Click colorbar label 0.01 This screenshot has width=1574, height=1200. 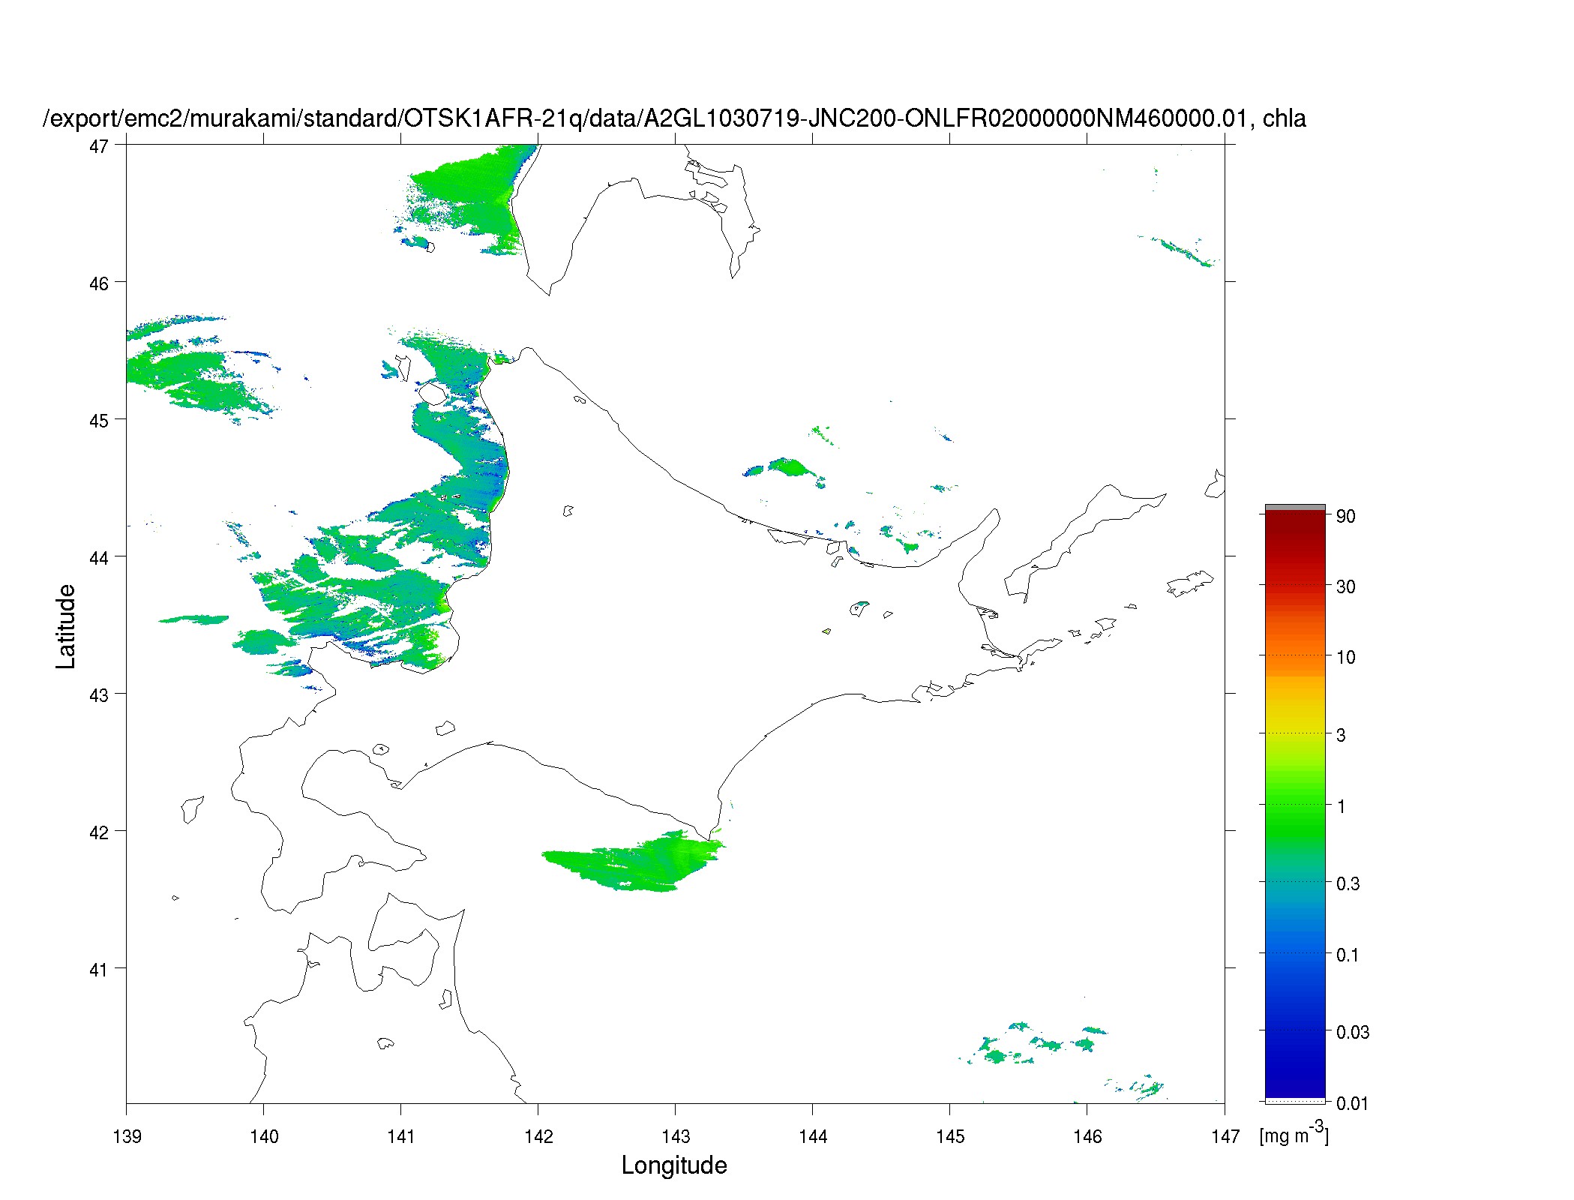1353,1103
